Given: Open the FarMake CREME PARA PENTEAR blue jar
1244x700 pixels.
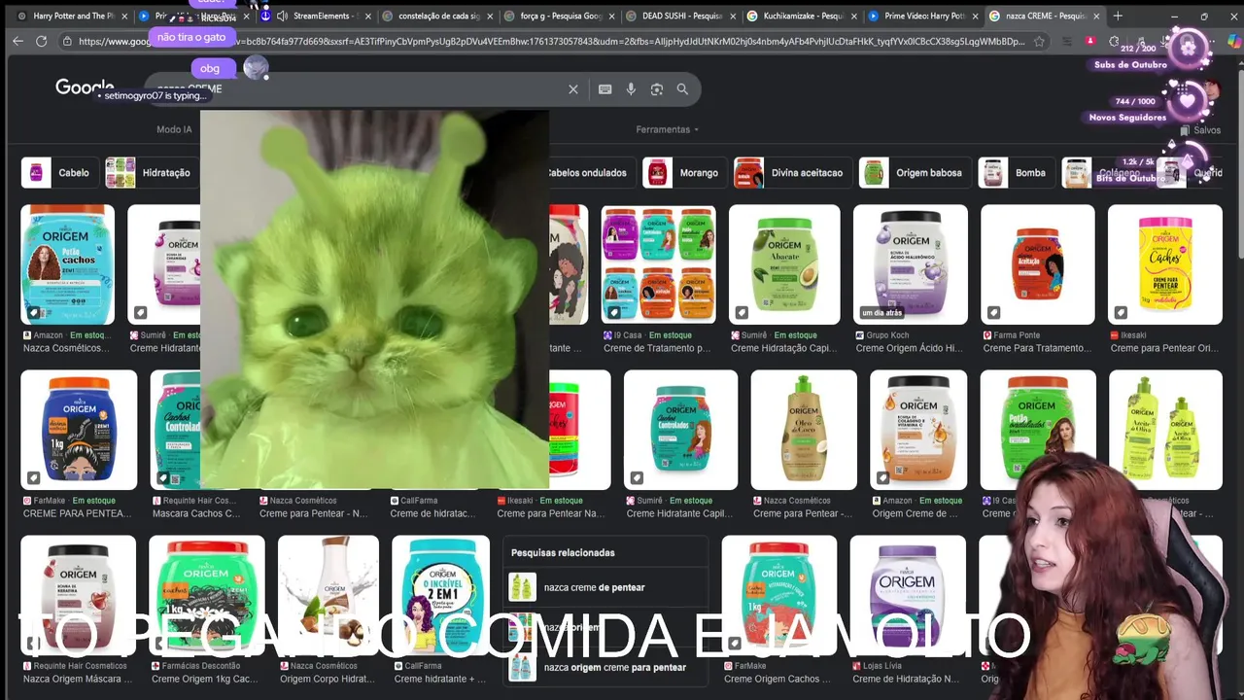Looking at the screenshot, I should [x=79, y=430].
